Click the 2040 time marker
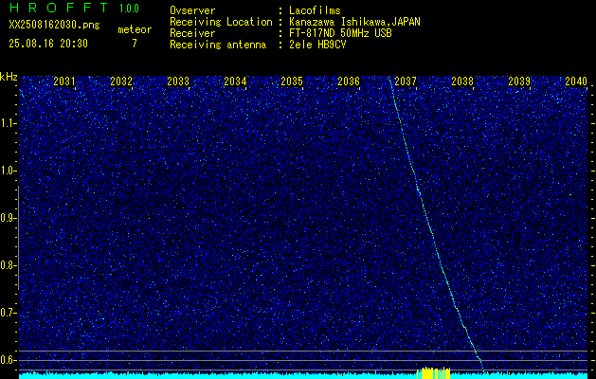 [576, 81]
